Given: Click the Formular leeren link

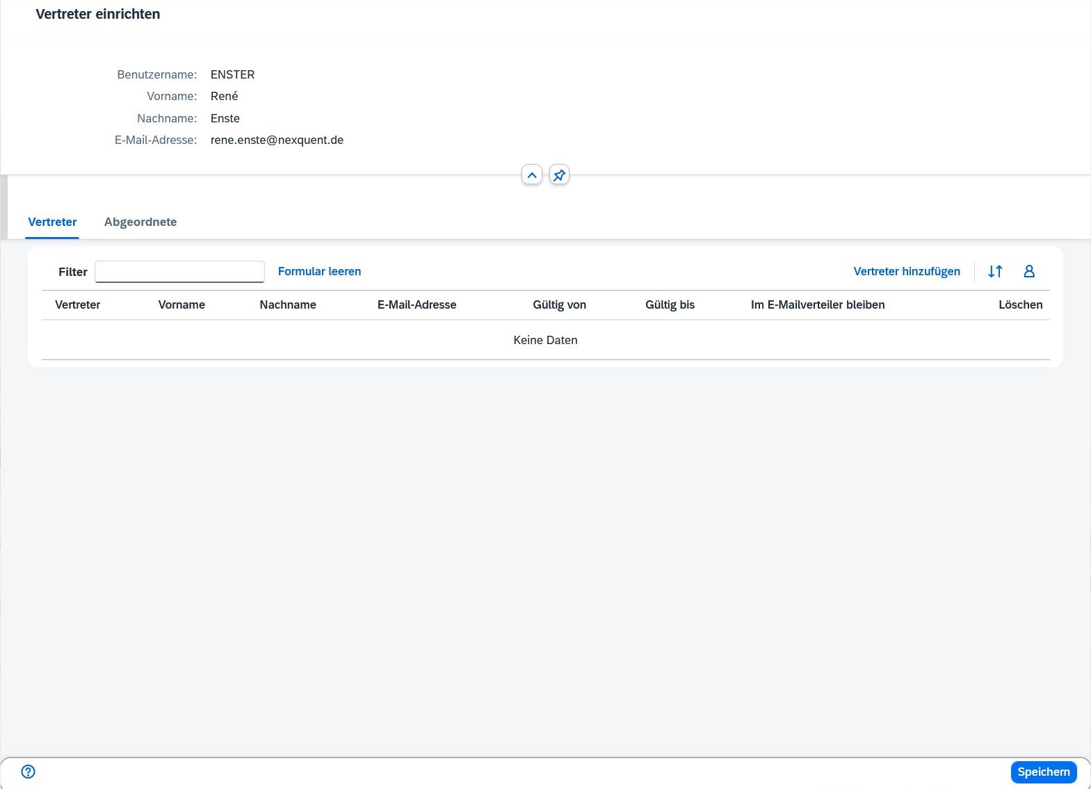Looking at the screenshot, I should 319,272.
